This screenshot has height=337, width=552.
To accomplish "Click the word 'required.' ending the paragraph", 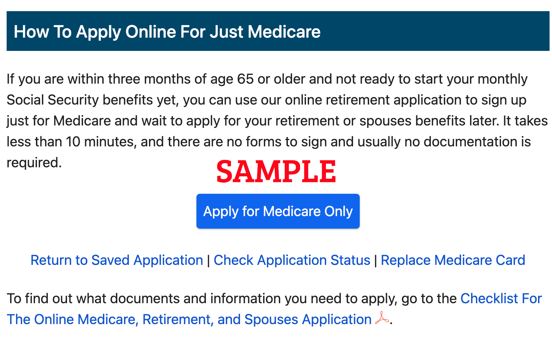I will (34, 163).
